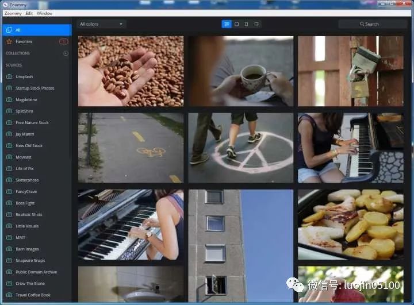This screenshot has width=414, height=305.
Task: Click the SplitShire source camera icon
Action: tap(9, 111)
